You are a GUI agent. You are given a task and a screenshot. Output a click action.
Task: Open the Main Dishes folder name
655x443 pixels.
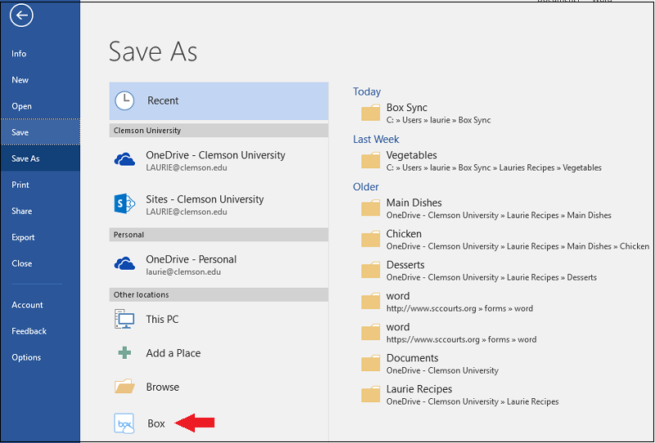click(414, 203)
